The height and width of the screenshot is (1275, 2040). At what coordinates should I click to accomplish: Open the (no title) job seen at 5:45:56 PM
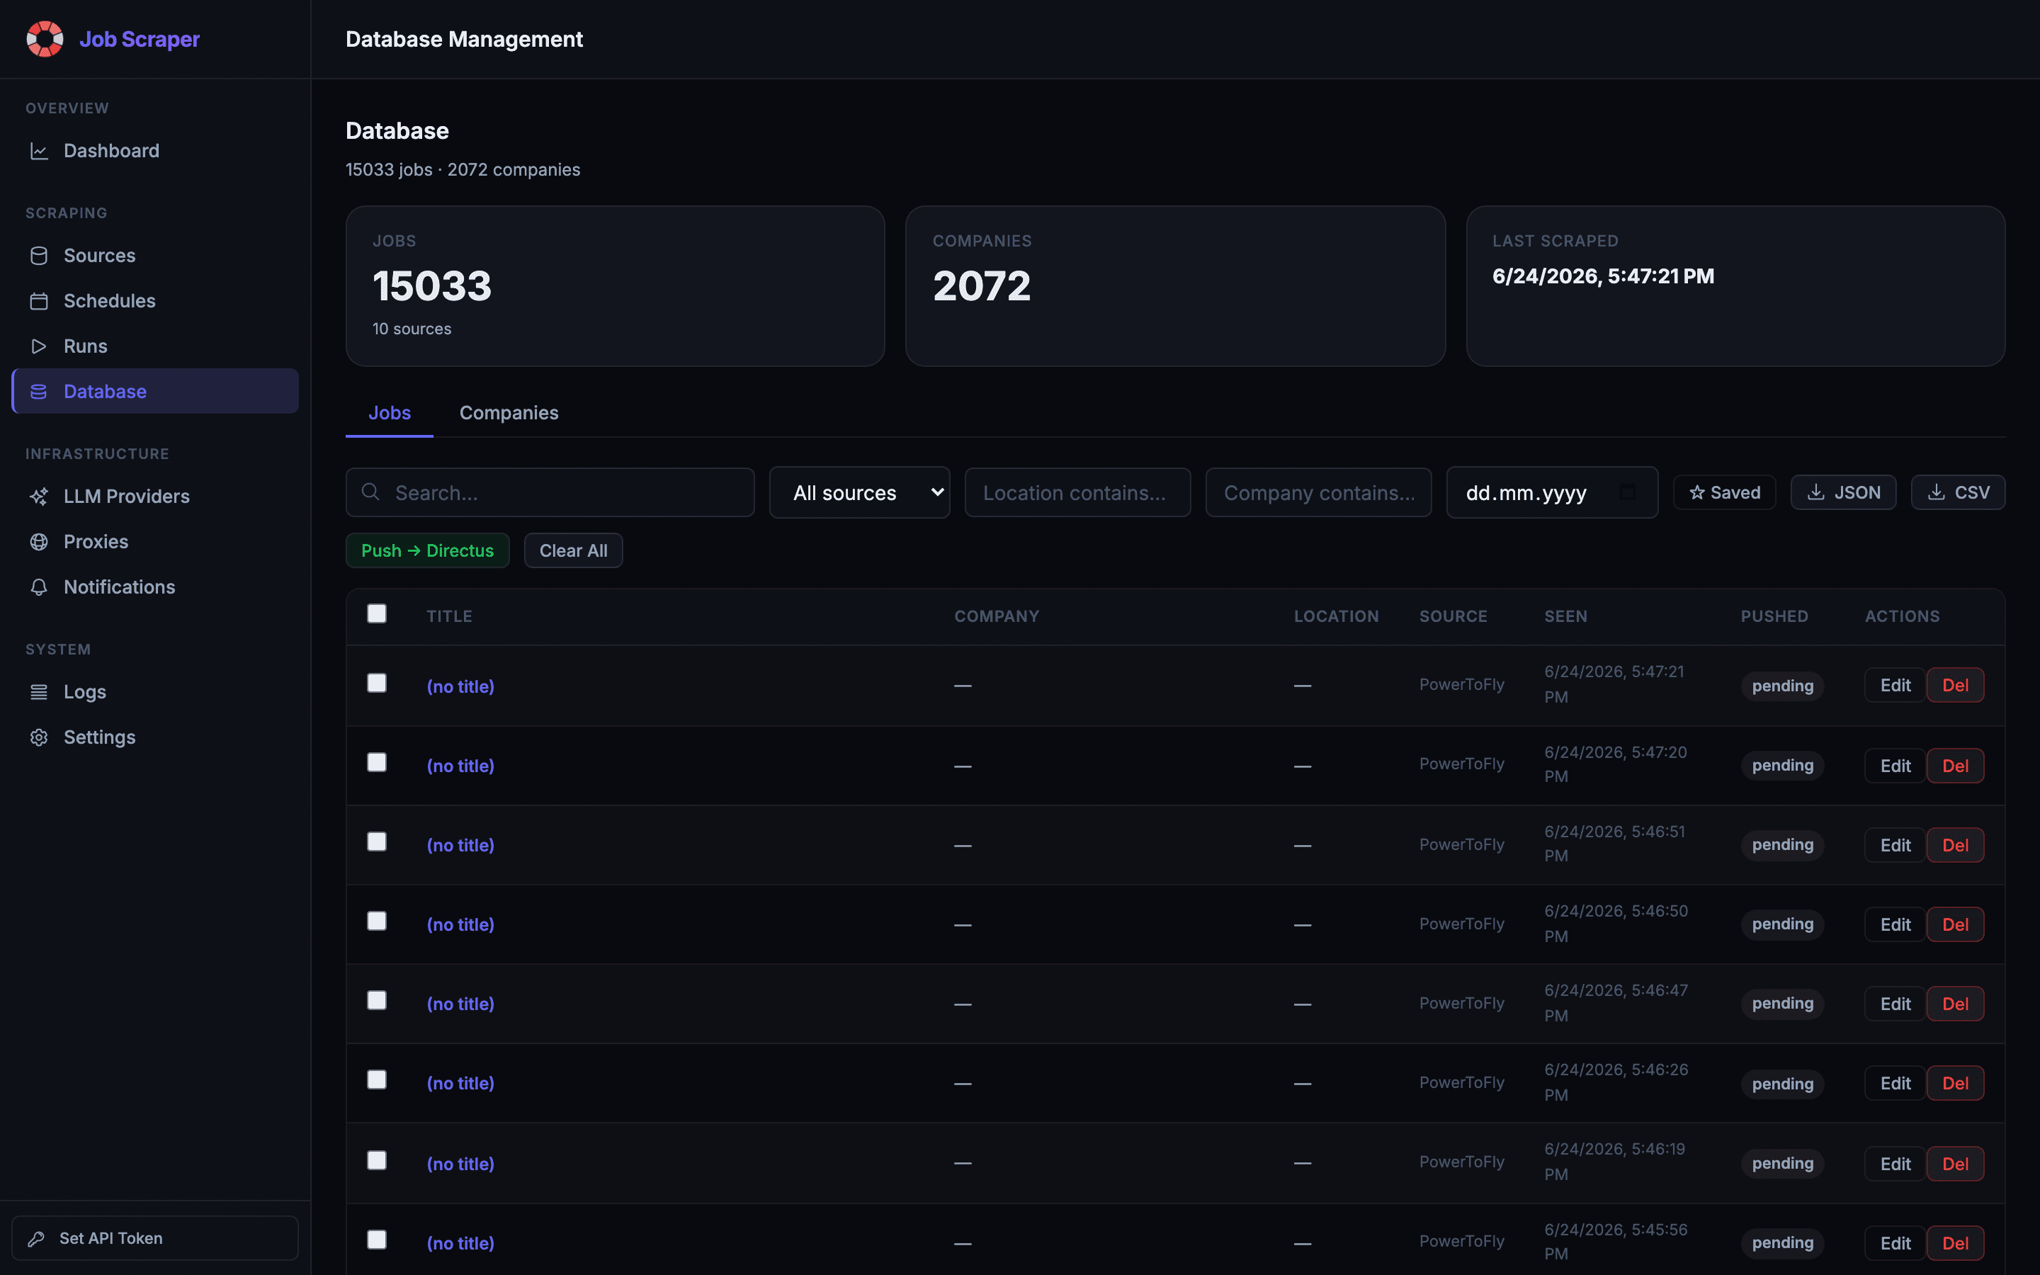coord(460,1243)
